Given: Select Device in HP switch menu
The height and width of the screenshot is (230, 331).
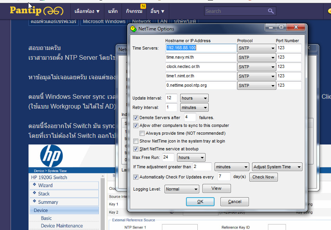Looking at the screenshot, I should click(x=64, y=210).
